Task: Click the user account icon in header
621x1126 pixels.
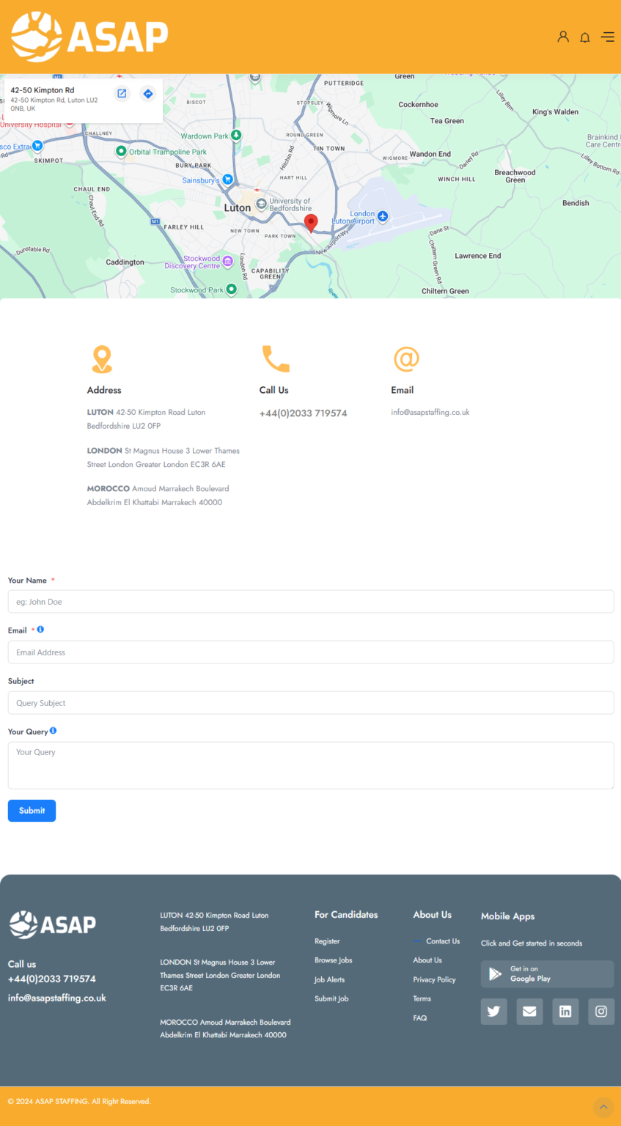Action: (563, 37)
